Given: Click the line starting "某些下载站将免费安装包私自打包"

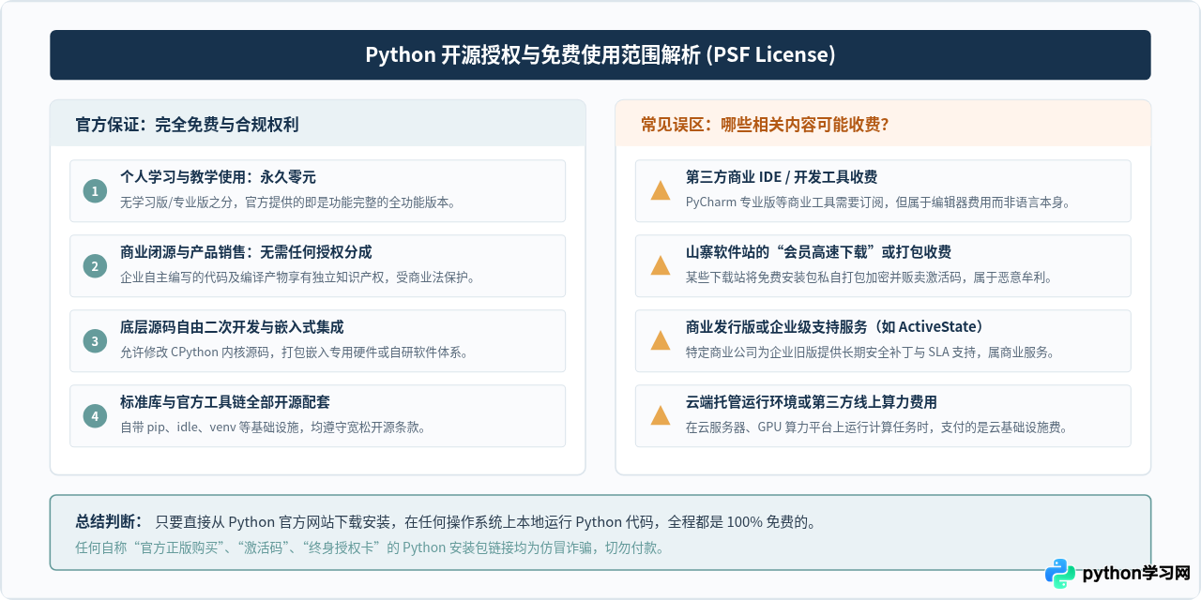Looking at the screenshot, I should pos(869,277).
